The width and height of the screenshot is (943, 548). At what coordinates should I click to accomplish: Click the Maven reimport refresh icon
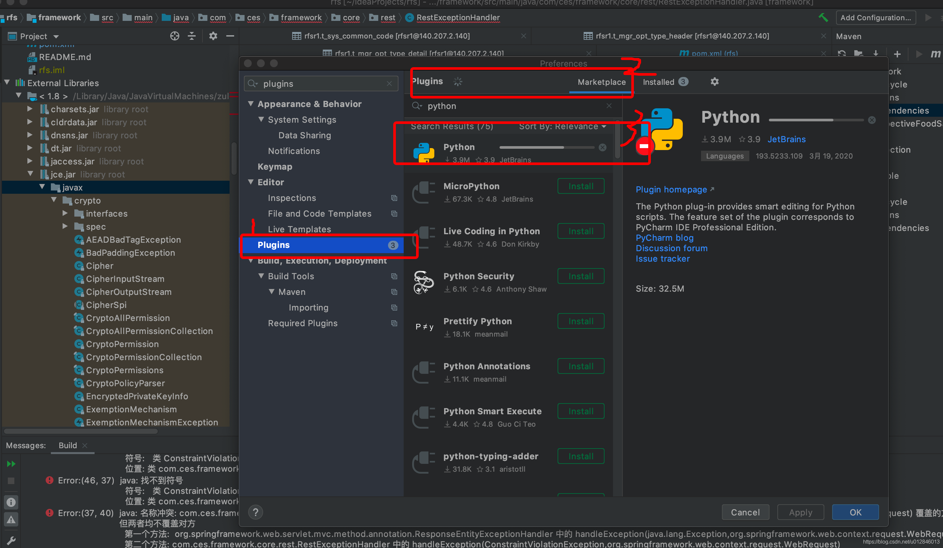pos(842,53)
